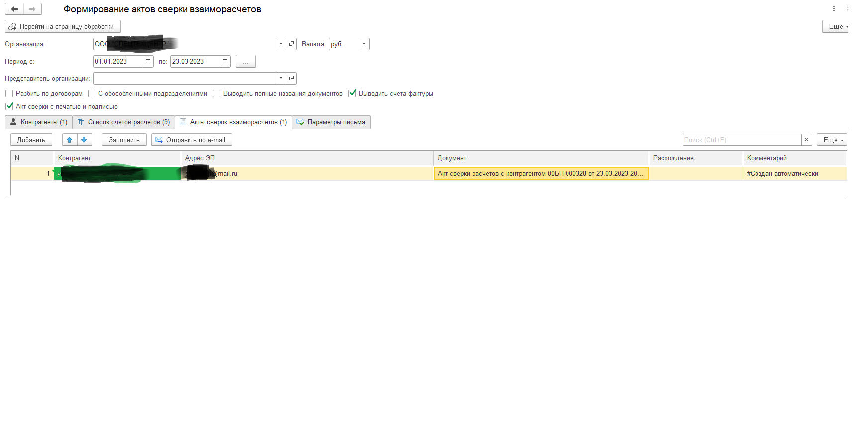Open organization field's open-form icon
Image resolution: width=852 pixels, height=429 pixels.
tap(291, 44)
